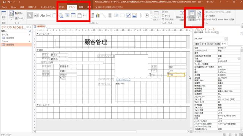The height and width of the screenshot is (136, 243).
Task: Select the Attachment paperclip control
Action: (x=140, y=15)
